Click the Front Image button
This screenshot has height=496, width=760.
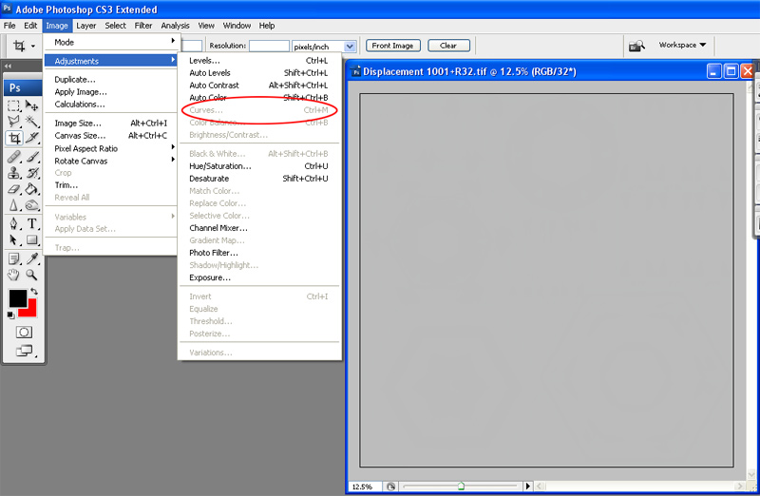392,46
